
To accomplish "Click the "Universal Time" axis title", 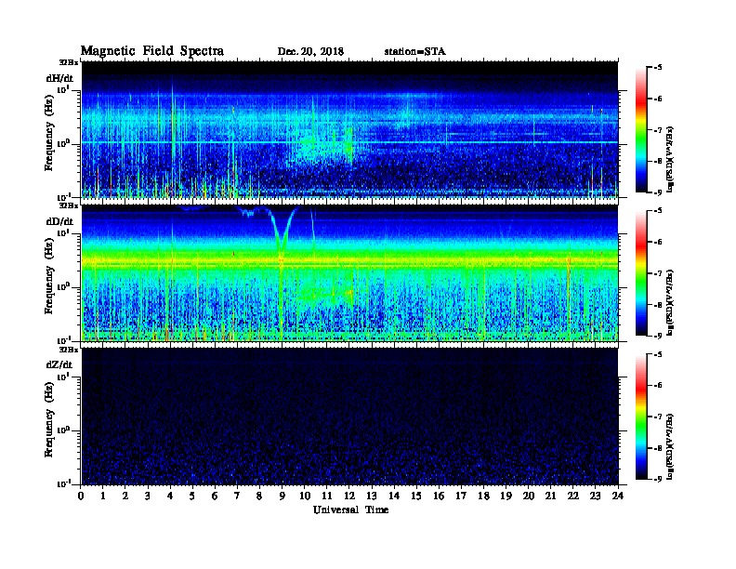I will click(x=350, y=509).
